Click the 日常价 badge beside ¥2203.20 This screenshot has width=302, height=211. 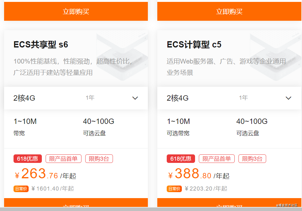174,189
